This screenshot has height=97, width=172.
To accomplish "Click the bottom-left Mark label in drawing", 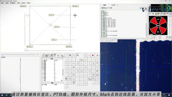I will click(x=30, y=47).
